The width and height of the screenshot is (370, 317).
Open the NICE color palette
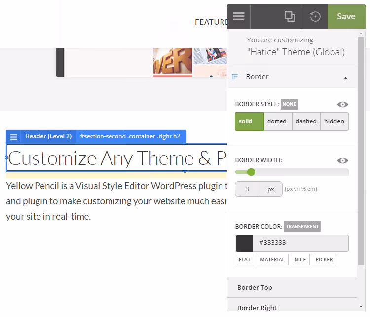click(x=300, y=259)
